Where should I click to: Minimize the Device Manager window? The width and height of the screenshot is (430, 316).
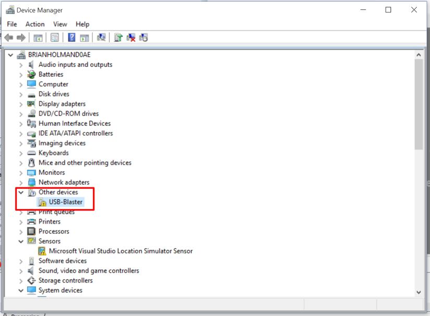pos(363,10)
